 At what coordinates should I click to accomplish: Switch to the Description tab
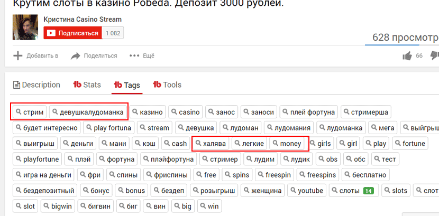pyautogui.click(x=36, y=84)
